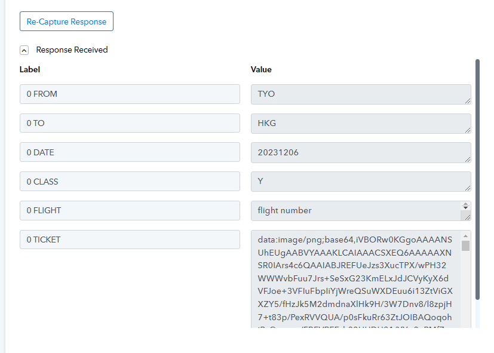Click the Y class value field
494x353 pixels.
coord(361,182)
